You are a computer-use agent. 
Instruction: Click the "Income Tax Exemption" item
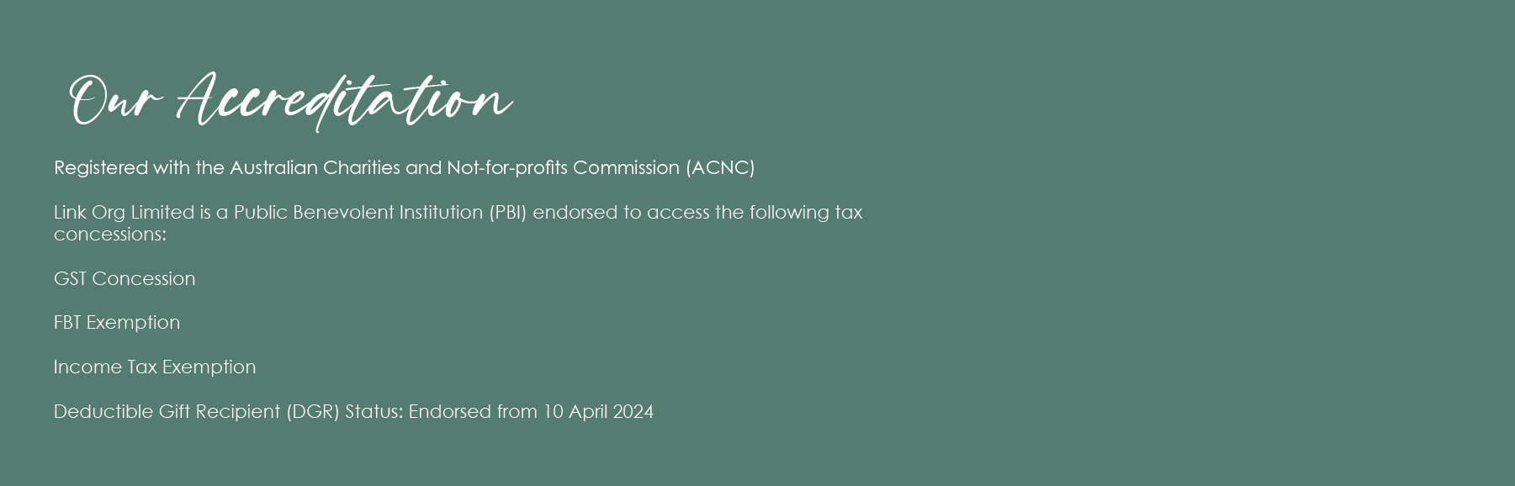(155, 367)
